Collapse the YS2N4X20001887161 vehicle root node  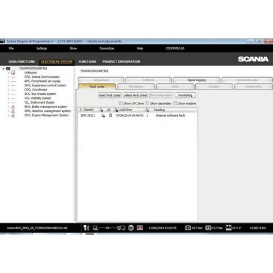3,69
